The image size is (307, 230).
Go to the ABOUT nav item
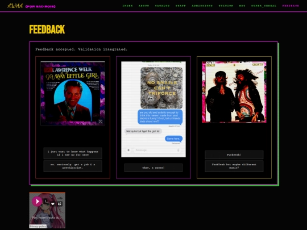[x=144, y=6]
